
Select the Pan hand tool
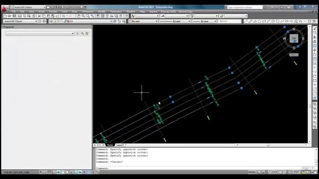point(79,16)
